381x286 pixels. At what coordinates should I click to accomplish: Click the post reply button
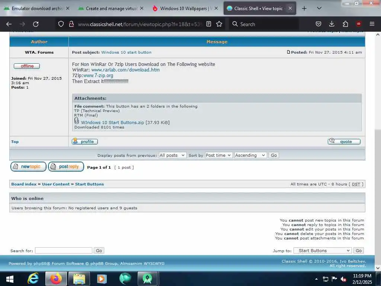66,166
